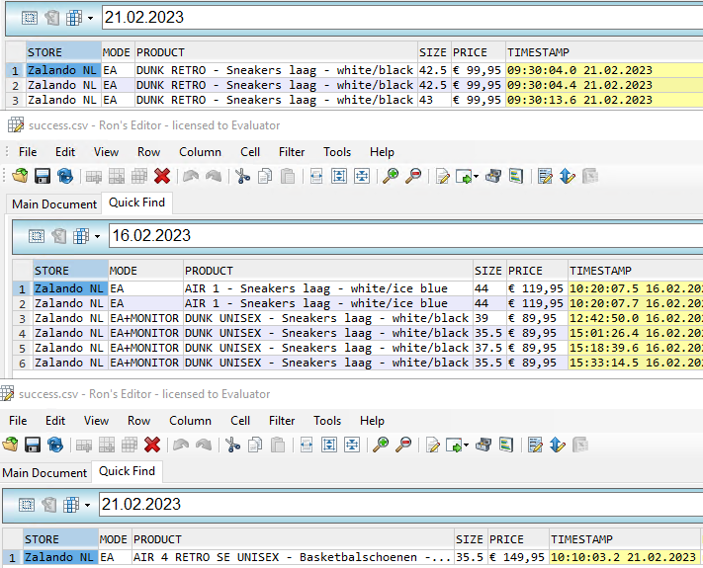Click Toolbox icon in 16.02.2023 window toolbar
This screenshot has height=568, width=703.
pos(493,176)
